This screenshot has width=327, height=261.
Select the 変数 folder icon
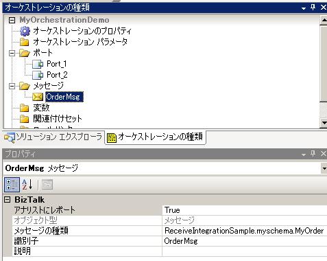[x=25, y=108]
